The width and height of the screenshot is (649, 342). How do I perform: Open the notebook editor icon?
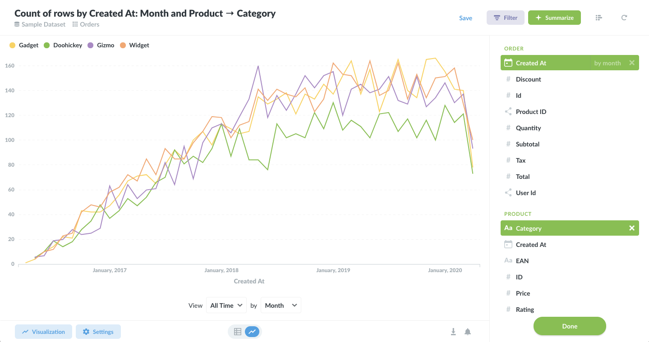[599, 18]
